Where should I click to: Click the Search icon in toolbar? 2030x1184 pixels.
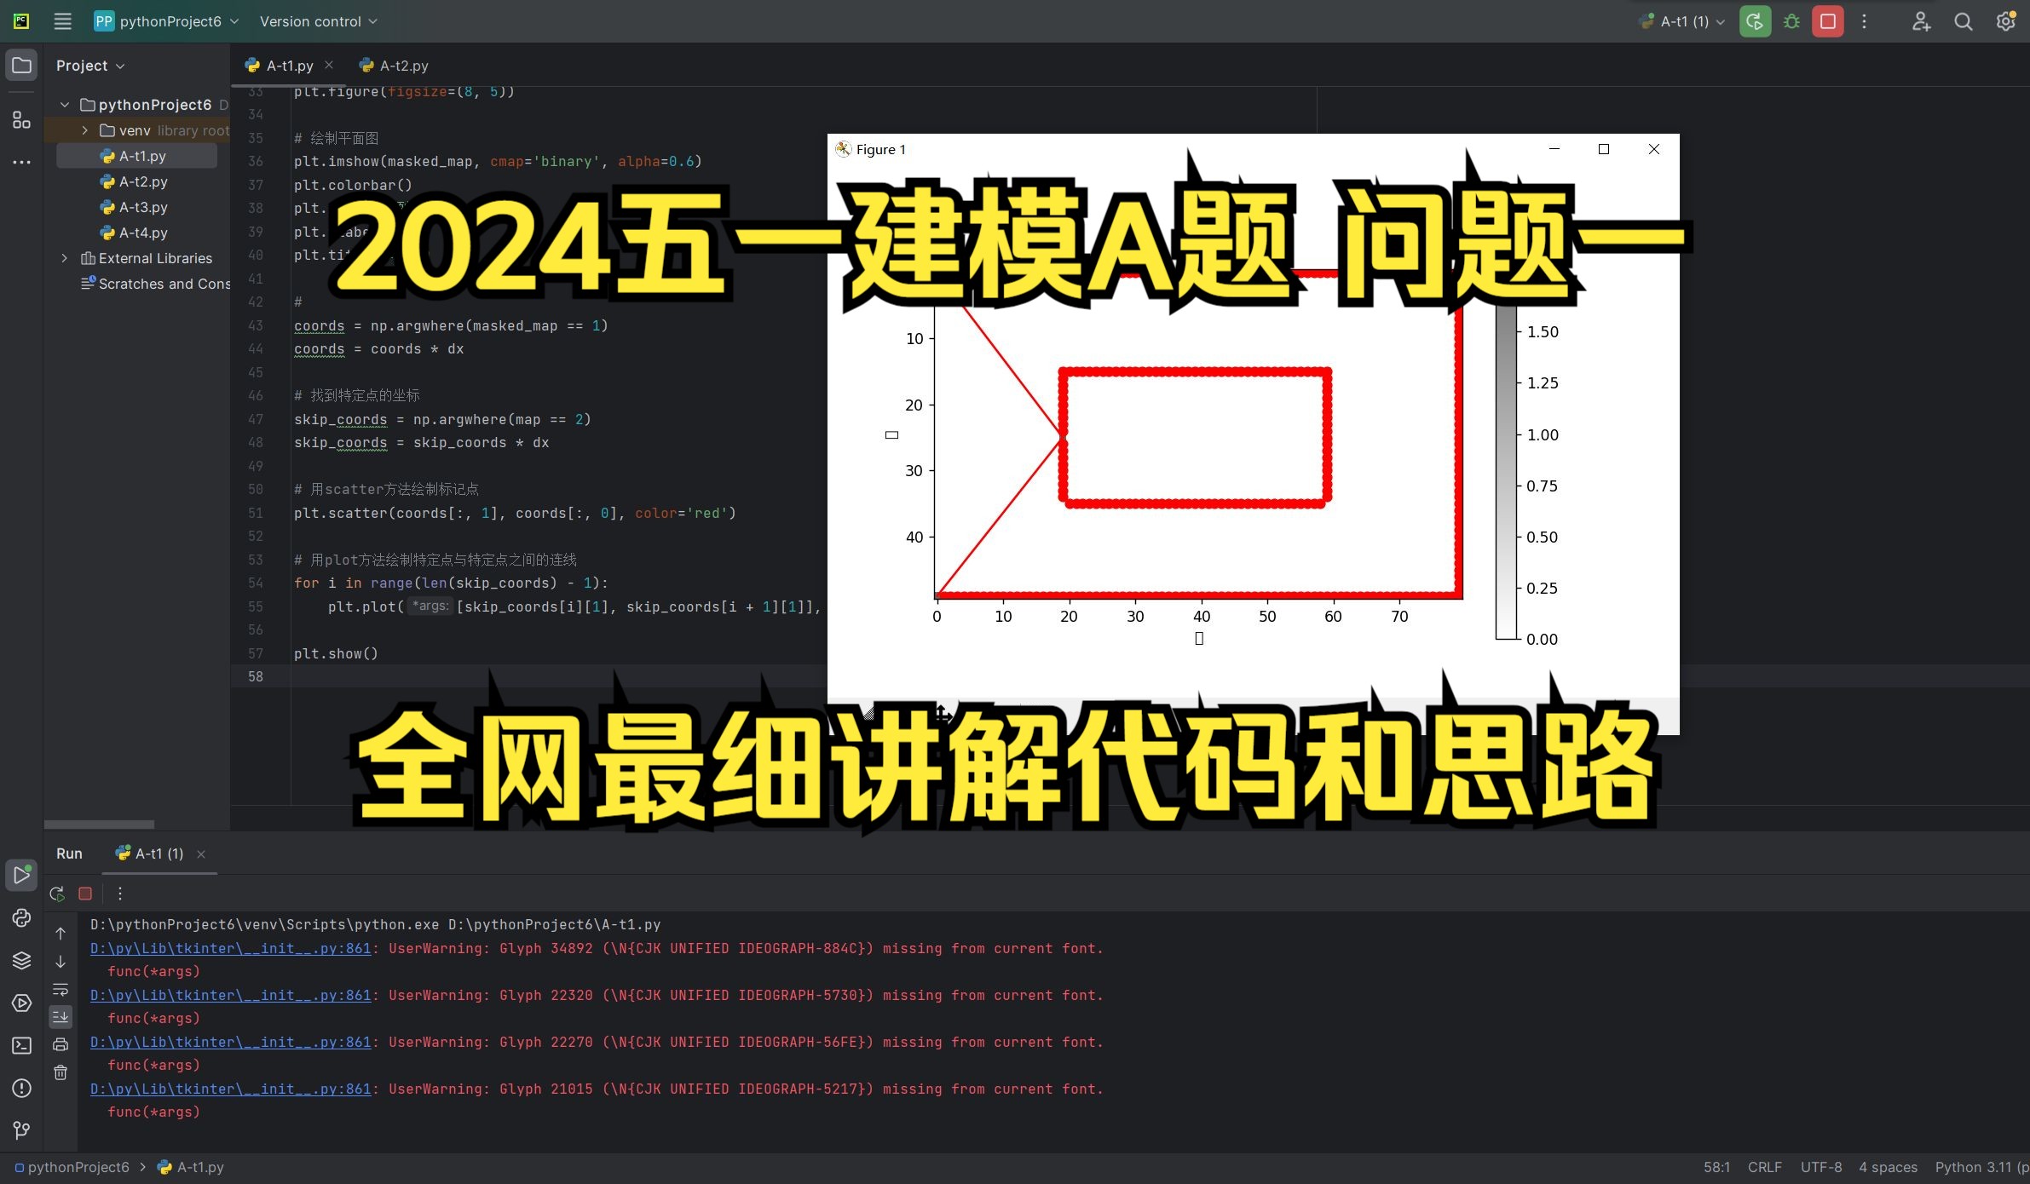click(1964, 21)
